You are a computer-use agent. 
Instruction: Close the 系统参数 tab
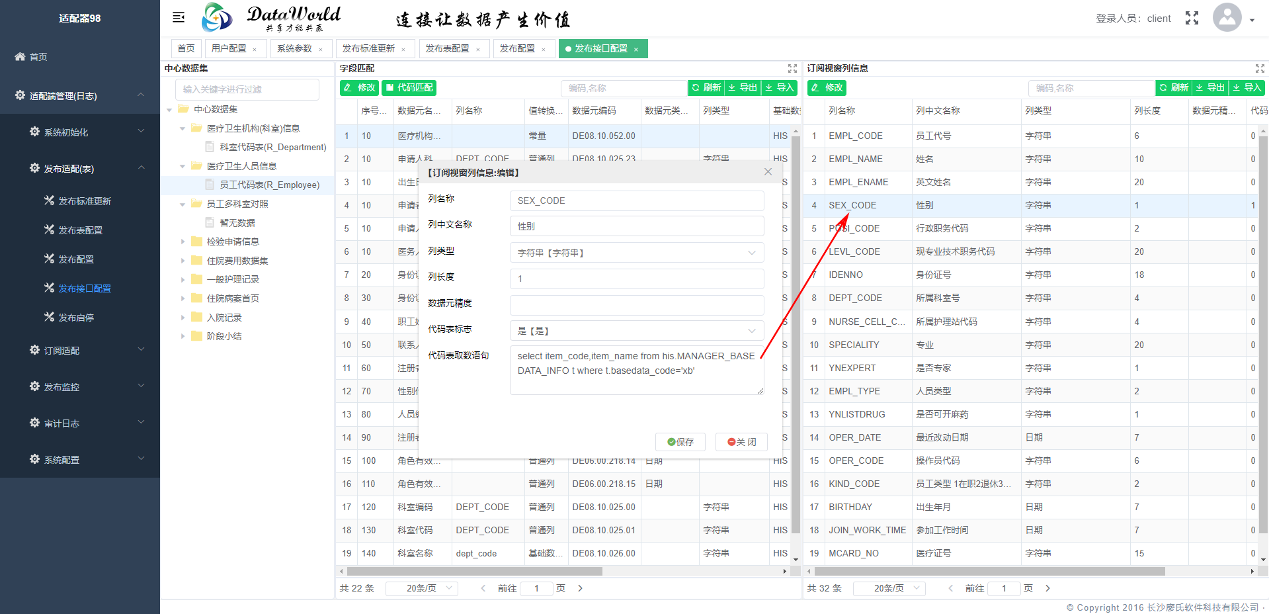coord(321,49)
